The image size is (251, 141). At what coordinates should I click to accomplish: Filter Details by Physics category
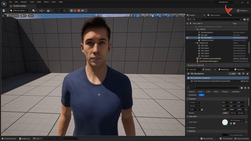tap(225, 92)
